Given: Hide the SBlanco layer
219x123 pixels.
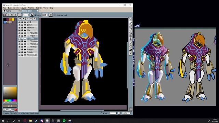Looking at the screenshot, I should 20,28.
